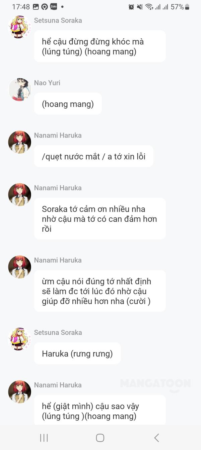Tap the battery icon in status bar
Viewport: 201px width, 450px height.
(187, 7)
